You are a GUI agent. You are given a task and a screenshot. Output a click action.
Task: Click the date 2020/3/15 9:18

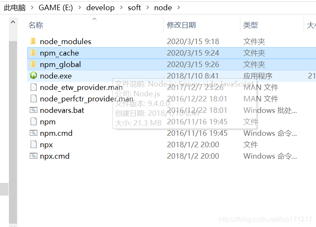point(193,42)
